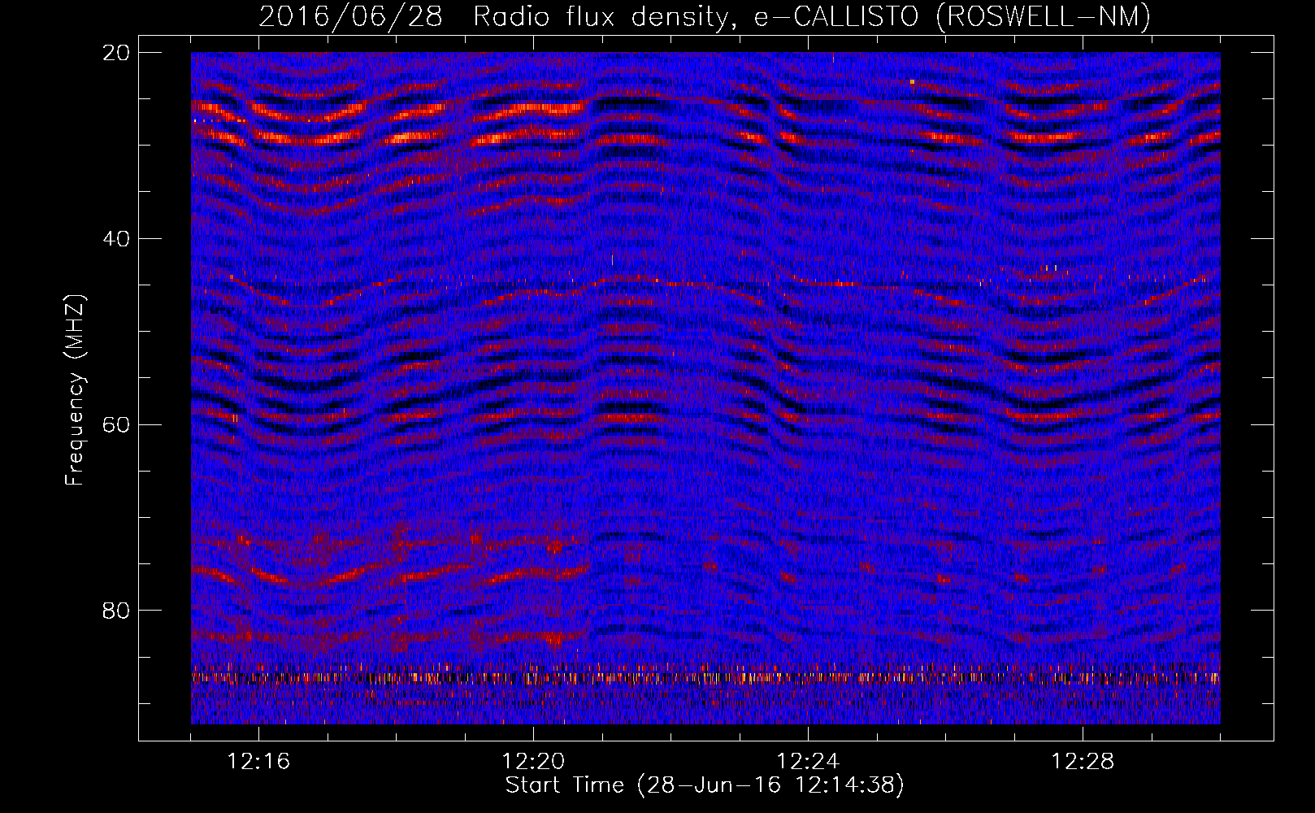Click the 20 MHz frequency tick label
Image resolution: width=1315 pixels, height=813 pixels.
click(x=117, y=53)
